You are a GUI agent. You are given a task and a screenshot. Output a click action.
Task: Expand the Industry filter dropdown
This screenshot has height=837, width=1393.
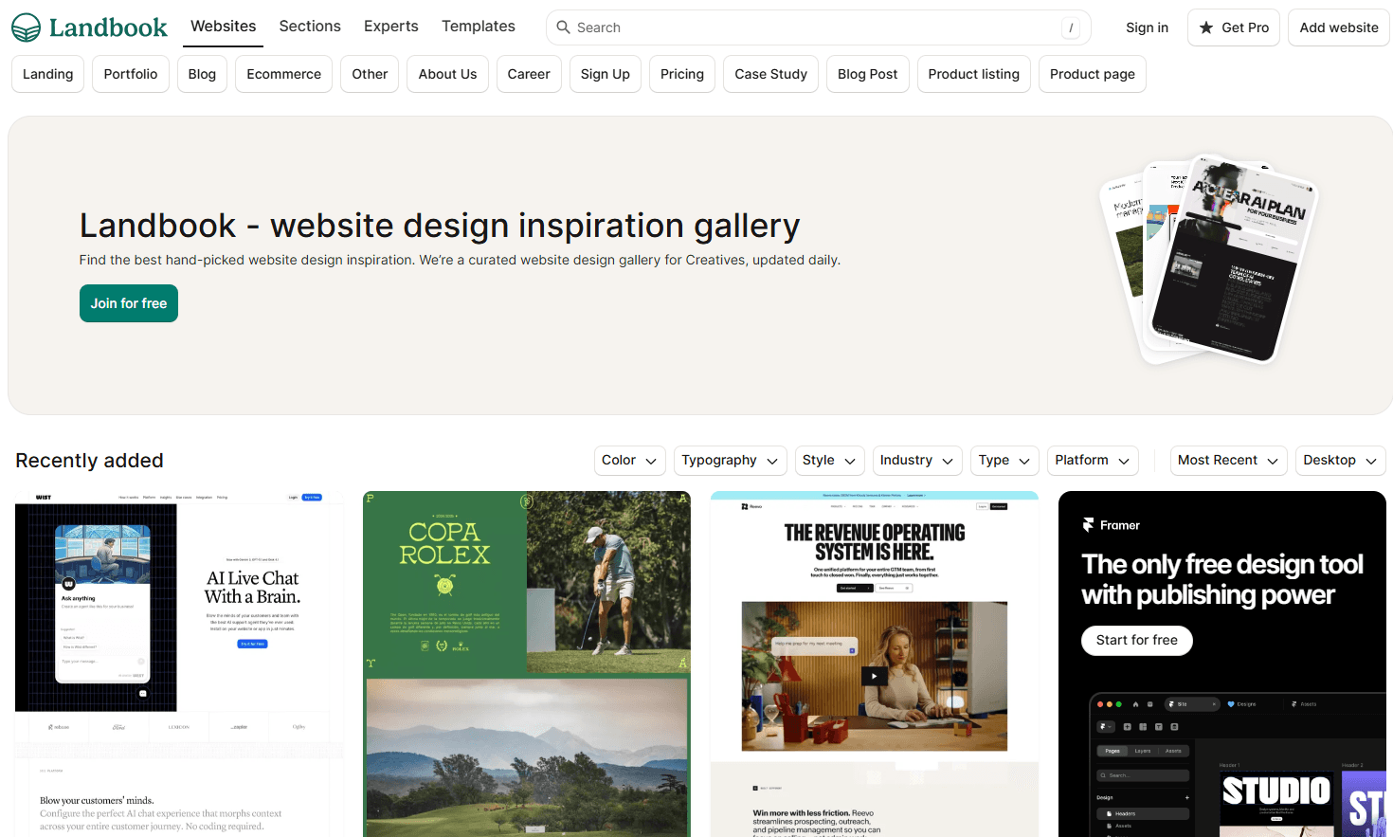tap(917, 461)
